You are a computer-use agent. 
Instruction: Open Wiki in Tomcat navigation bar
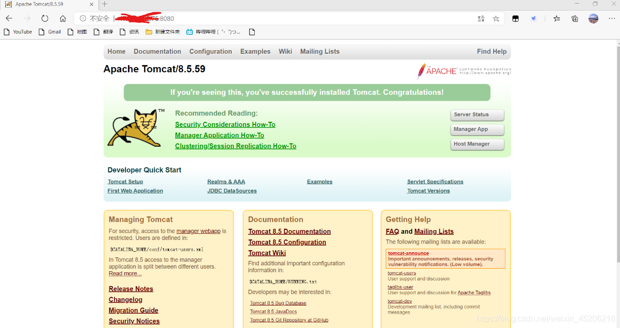click(285, 52)
